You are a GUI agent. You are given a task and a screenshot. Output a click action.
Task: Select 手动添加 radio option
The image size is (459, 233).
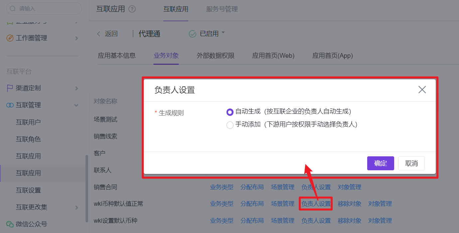click(x=230, y=125)
